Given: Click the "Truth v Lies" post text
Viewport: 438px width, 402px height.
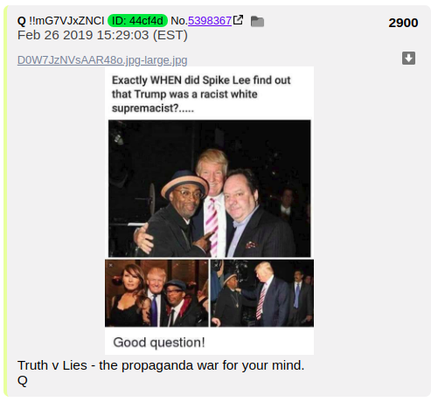Looking at the screenshot, I should tap(161, 365).
